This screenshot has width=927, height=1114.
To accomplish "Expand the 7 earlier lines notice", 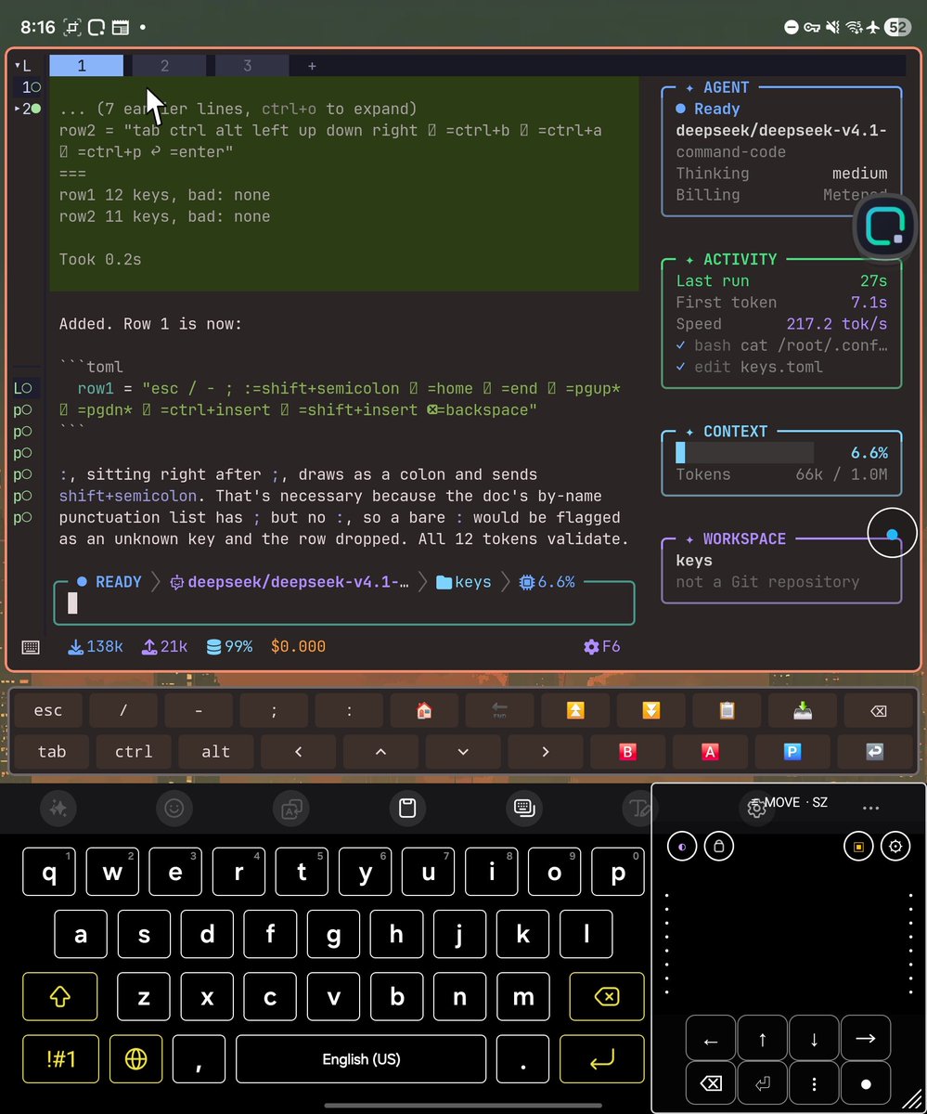I will [238, 109].
